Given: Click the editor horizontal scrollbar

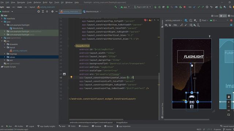Looking at the screenshot, I should tap(96, 120).
